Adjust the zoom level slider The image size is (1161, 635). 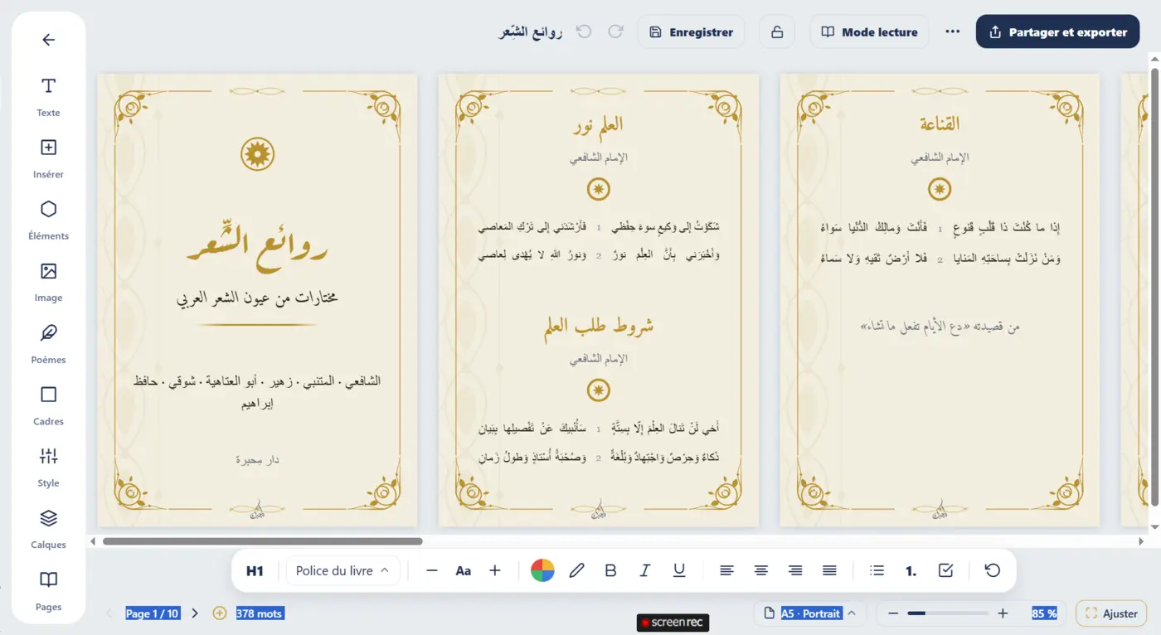pos(948,613)
